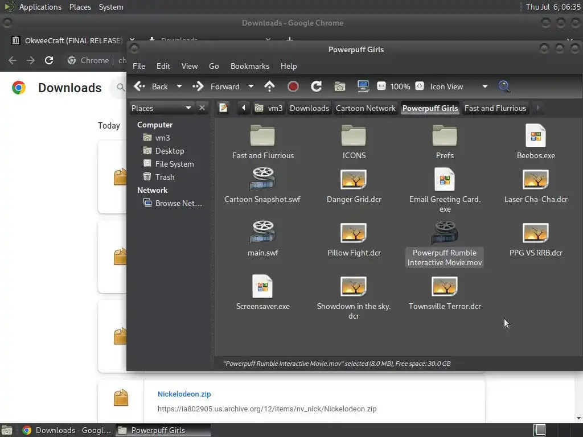Open the Fast and Flurrious folder icon
This screenshot has width=583, height=437.
(x=262, y=135)
